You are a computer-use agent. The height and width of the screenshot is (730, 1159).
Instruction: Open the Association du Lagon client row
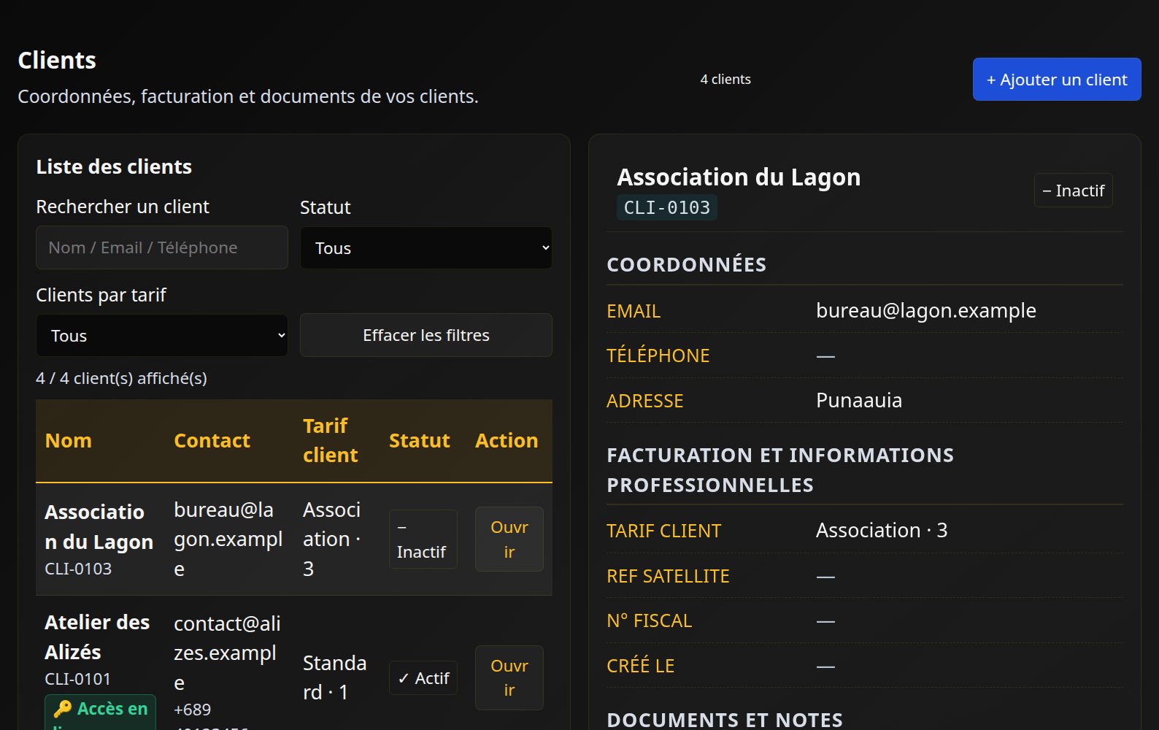click(x=509, y=539)
